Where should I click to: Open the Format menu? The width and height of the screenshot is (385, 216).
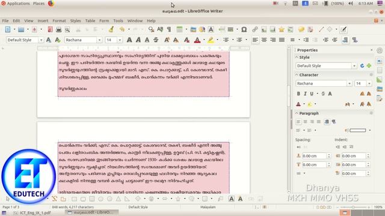tap(59, 21)
